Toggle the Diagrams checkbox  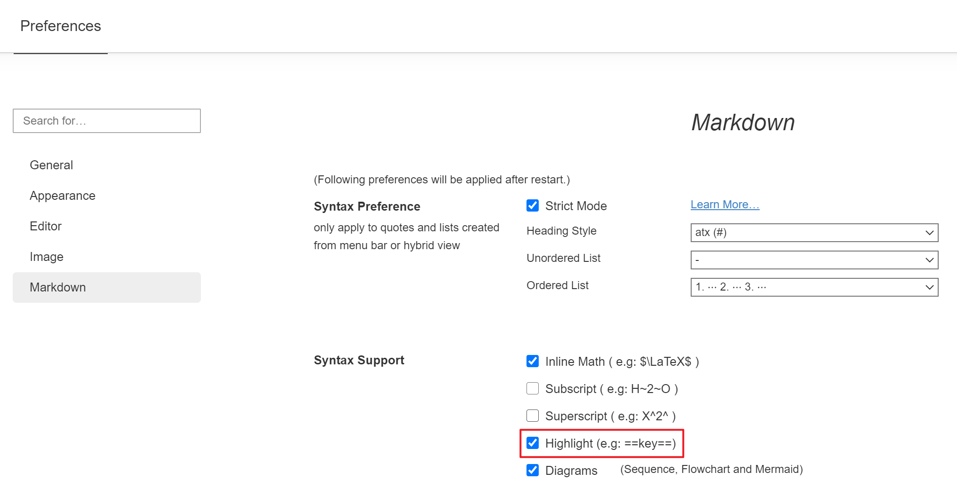click(533, 470)
